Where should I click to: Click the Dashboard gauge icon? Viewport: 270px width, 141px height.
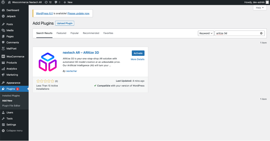point(3,10)
